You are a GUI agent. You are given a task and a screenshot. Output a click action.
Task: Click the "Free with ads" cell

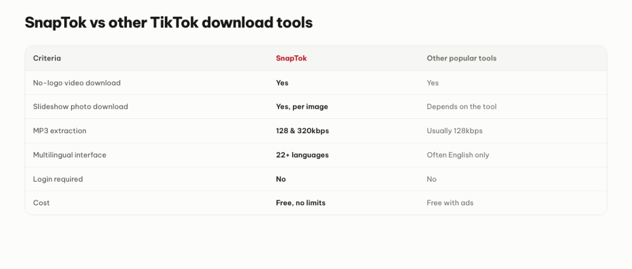[x=450, y=203]
